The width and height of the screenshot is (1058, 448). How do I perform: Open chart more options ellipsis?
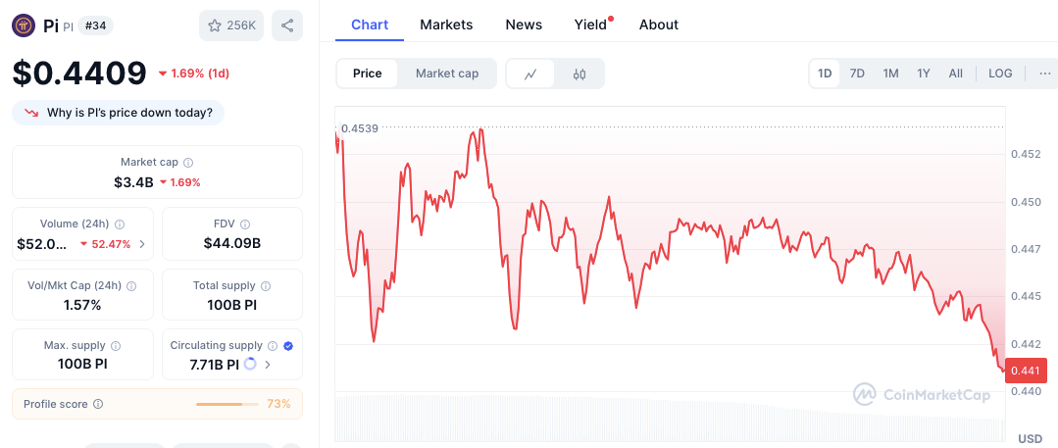coord(1045,74)
